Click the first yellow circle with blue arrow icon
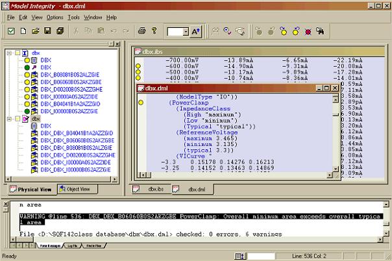392x261 pixels. point(284,31)
